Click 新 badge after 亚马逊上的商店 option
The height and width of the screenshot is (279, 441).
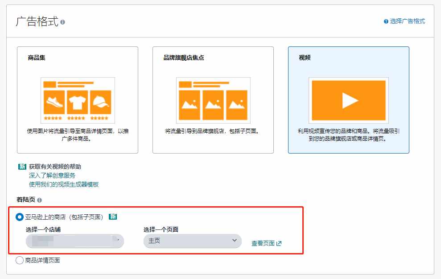pyautogui.click(x=113, y=217)
